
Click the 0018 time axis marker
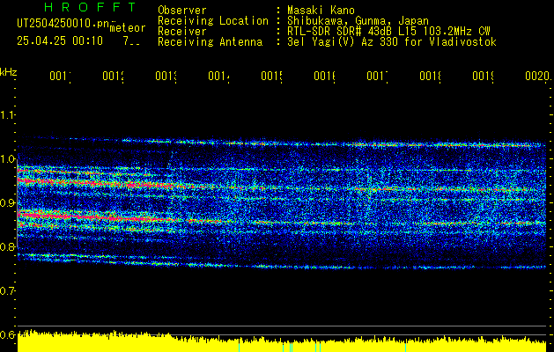pyautogui.click(x=431, y=76)
